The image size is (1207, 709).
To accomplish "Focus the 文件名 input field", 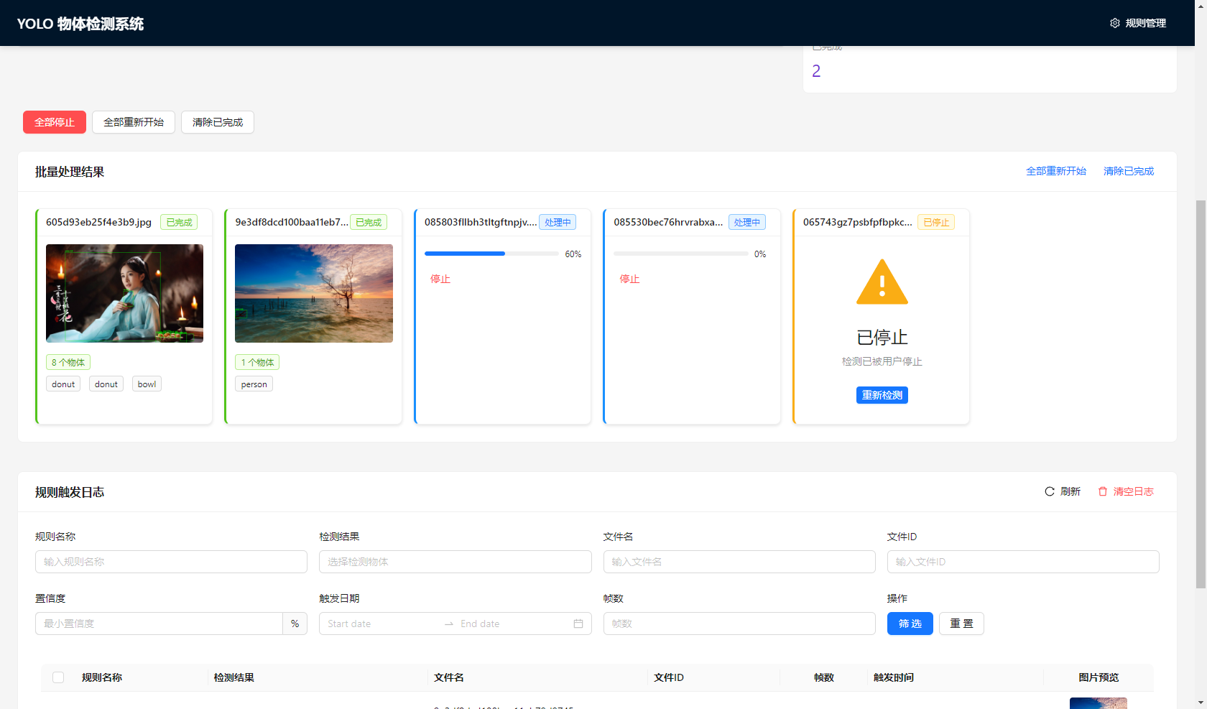I will 739,562.
